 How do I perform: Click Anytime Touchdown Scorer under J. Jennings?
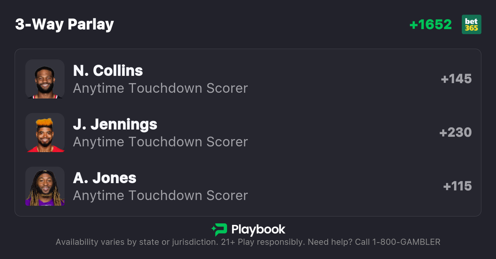pyautogui.click(x=160, y=142)
